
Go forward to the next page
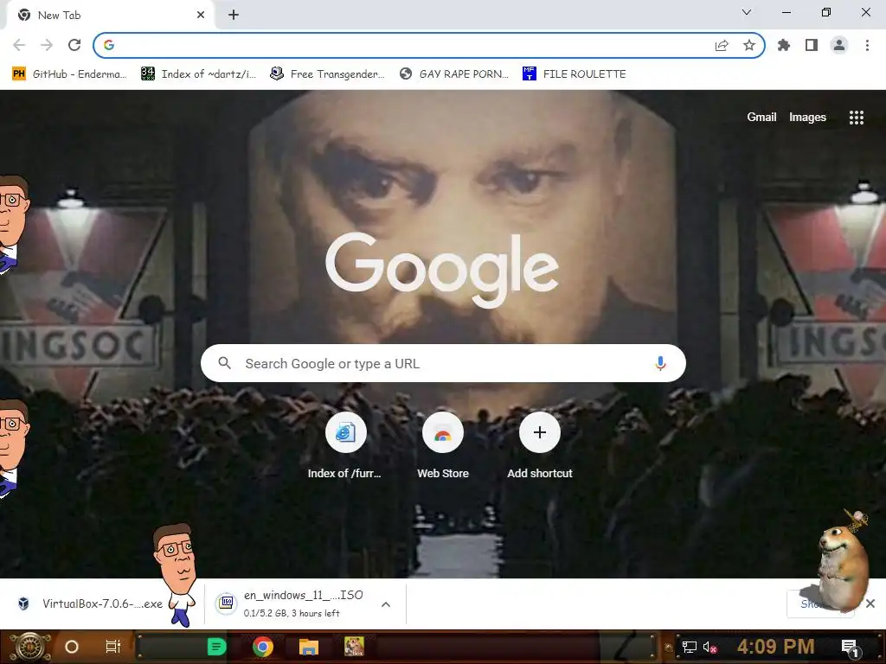point(47,45)
